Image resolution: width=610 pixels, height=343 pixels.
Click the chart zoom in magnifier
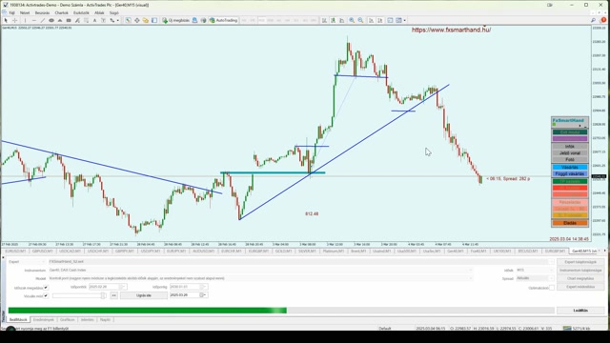tap(352, 20)
